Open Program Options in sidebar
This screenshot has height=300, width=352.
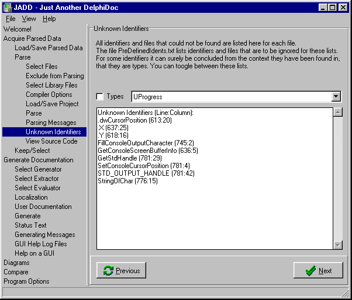tap(26, 281)
